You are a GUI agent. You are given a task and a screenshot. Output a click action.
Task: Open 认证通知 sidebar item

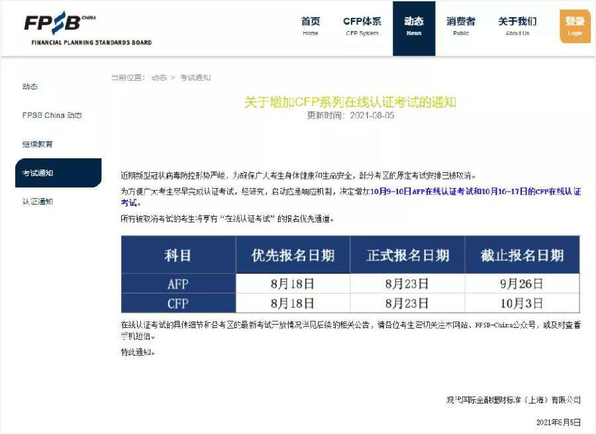(37, 201)
